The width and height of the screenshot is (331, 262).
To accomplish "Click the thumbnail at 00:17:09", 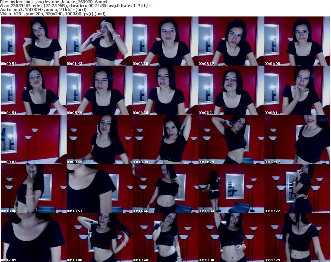I will [x=33, y=237].
